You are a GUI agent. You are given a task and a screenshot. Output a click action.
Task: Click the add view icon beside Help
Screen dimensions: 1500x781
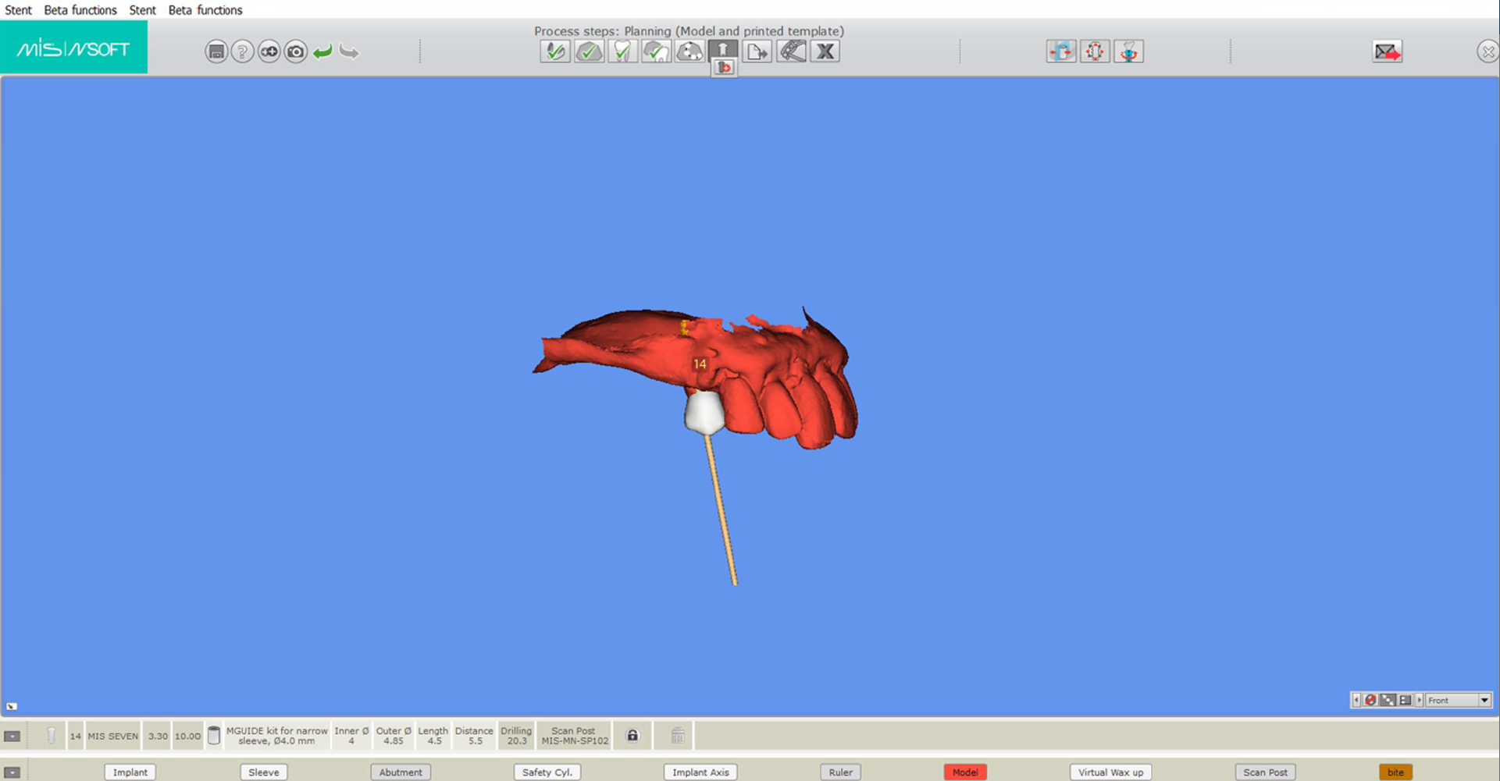269,52
